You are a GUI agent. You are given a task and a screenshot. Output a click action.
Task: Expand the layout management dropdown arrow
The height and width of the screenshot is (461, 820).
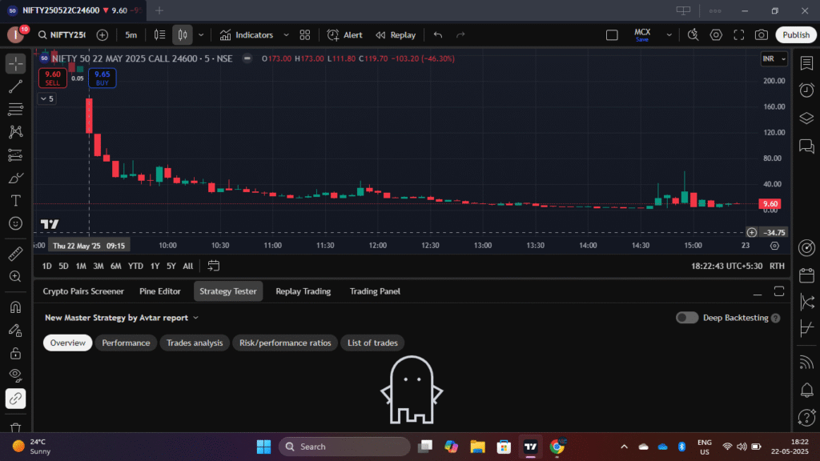coord(669,35)
